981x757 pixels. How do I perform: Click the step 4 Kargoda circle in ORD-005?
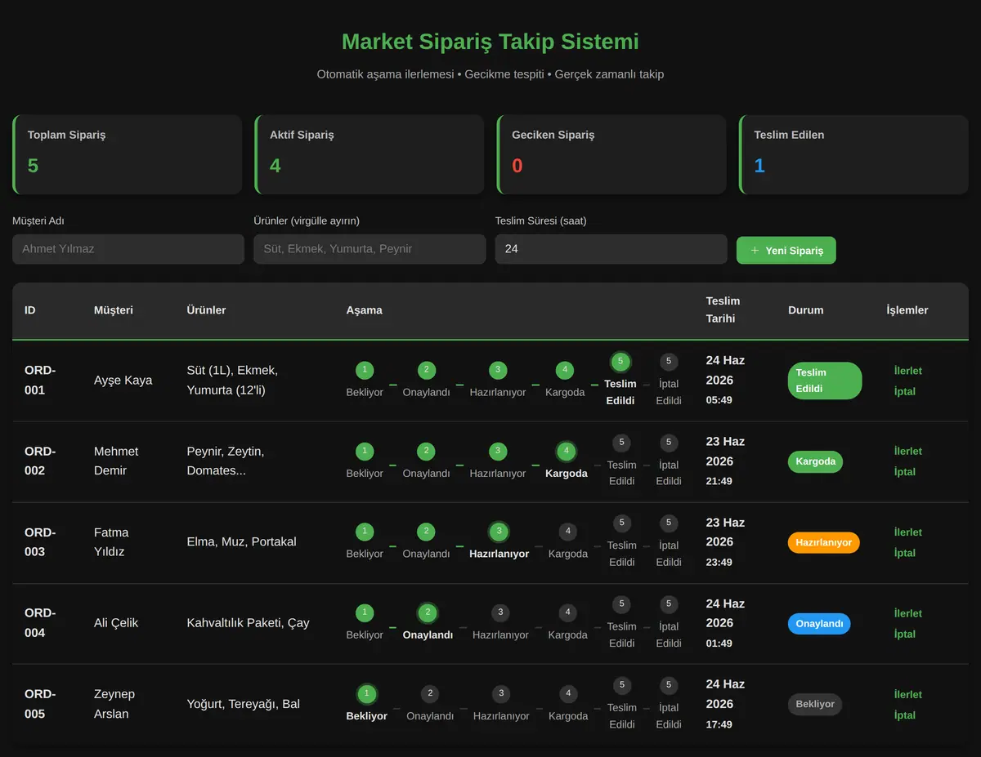coord(568,694)
